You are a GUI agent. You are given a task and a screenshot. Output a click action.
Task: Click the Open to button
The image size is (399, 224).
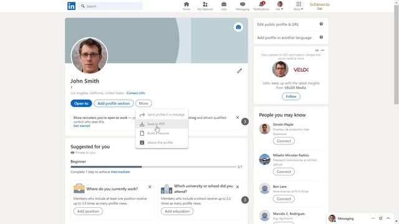click(x=81, y=103)
